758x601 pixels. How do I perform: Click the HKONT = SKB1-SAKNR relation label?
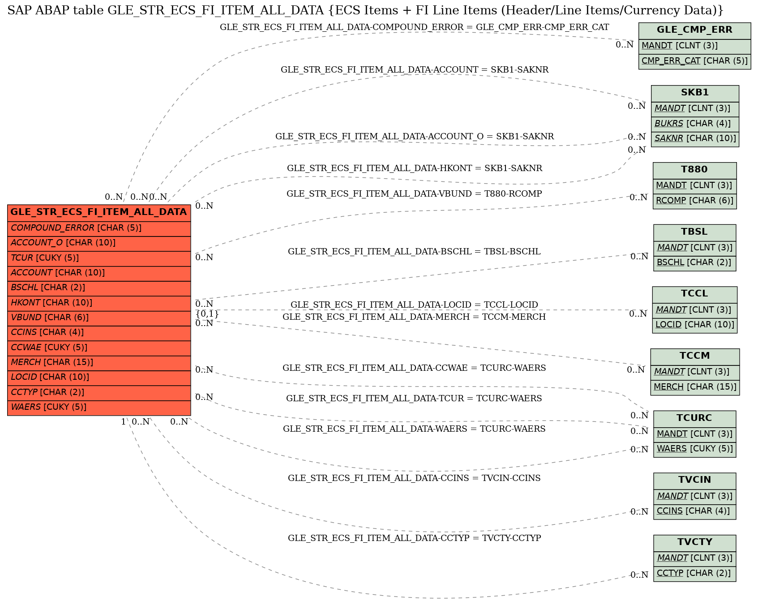coord(414,168)
